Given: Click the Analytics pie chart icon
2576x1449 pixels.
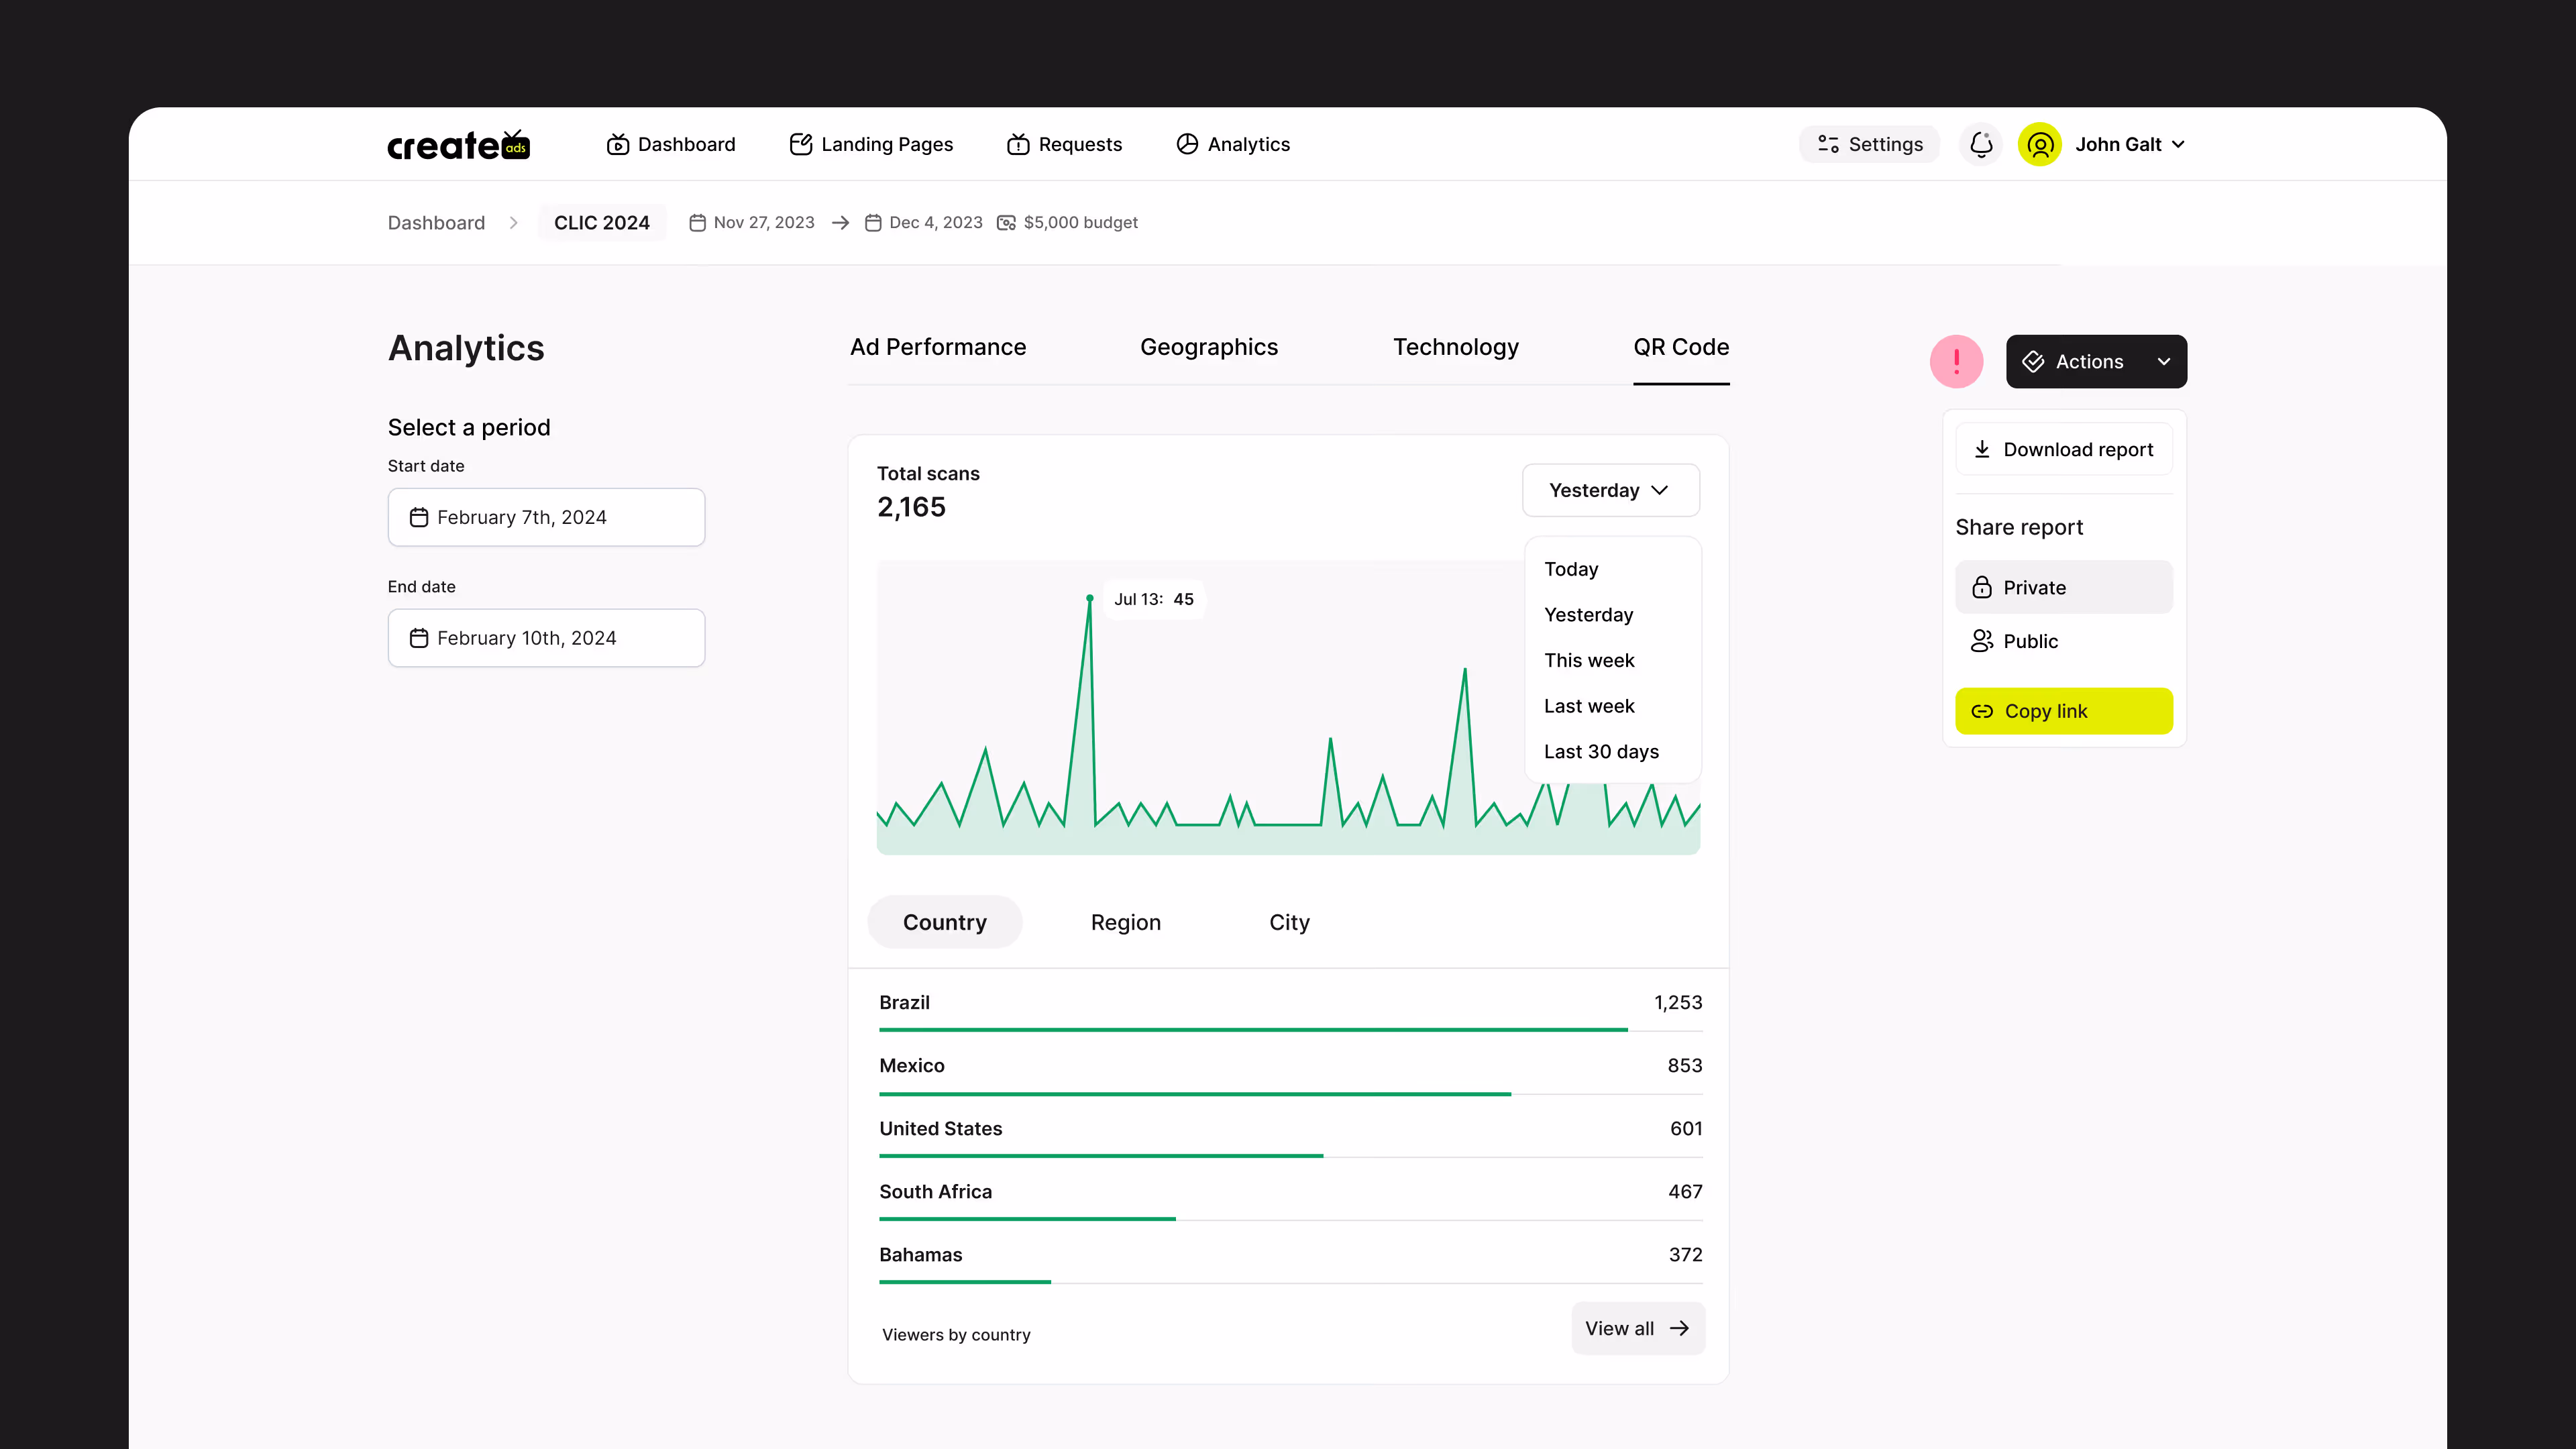Looking at the screenshot, I should 1187,144.
